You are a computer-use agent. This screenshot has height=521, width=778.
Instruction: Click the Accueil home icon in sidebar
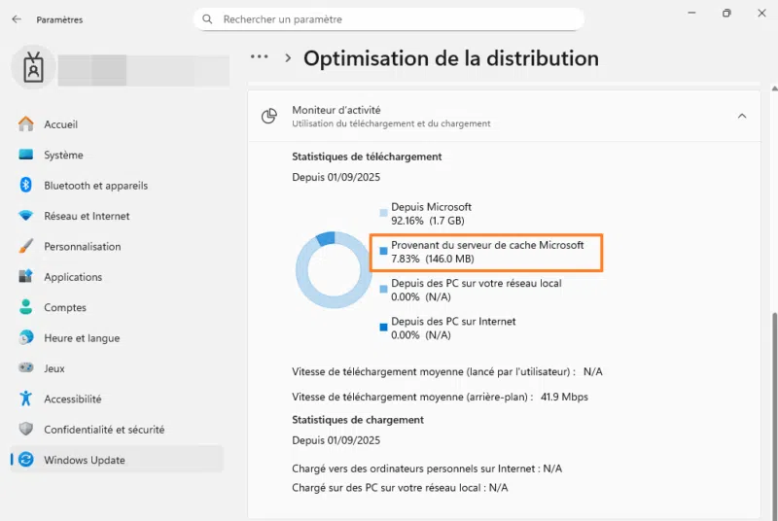point(26,124)
